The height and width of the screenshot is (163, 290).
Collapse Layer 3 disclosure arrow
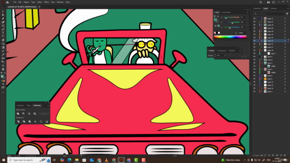point(262,63)
